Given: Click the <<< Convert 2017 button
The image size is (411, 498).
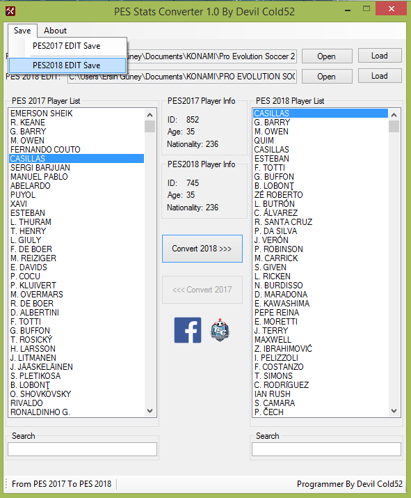Looking at the screenshot, I should [202, 290].
